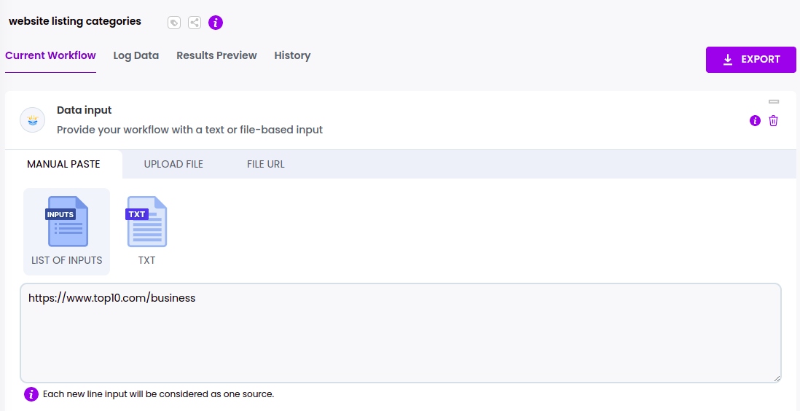
Task: Select the Current Workflow tab
Action: coord(50,55)
